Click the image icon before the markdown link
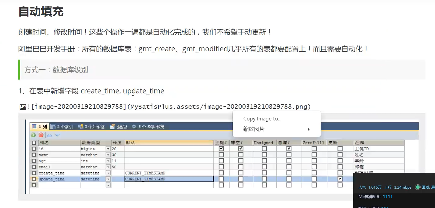Viewport: 435px width, 208px height. click(x=23, y=107)
